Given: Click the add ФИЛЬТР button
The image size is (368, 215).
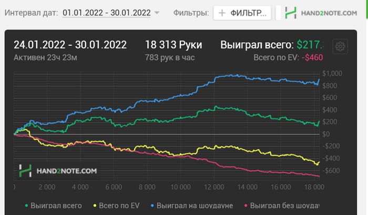Looking at the screenshot, I should pos(242,13).
